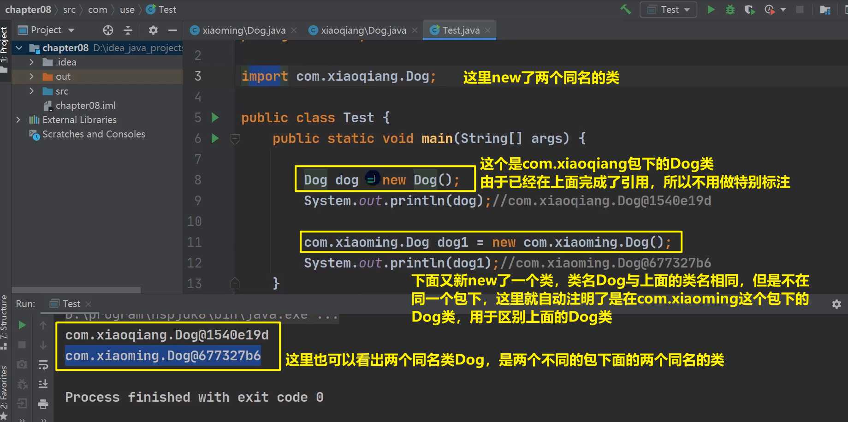
Task: Hide the Project panel with minus icon
Action: click(172, 30)
